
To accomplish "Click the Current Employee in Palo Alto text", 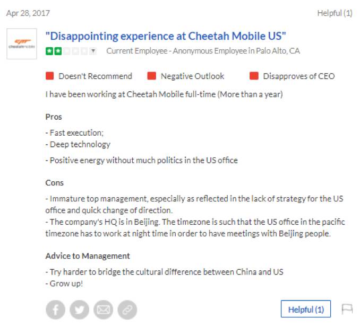I will [203, 51].
